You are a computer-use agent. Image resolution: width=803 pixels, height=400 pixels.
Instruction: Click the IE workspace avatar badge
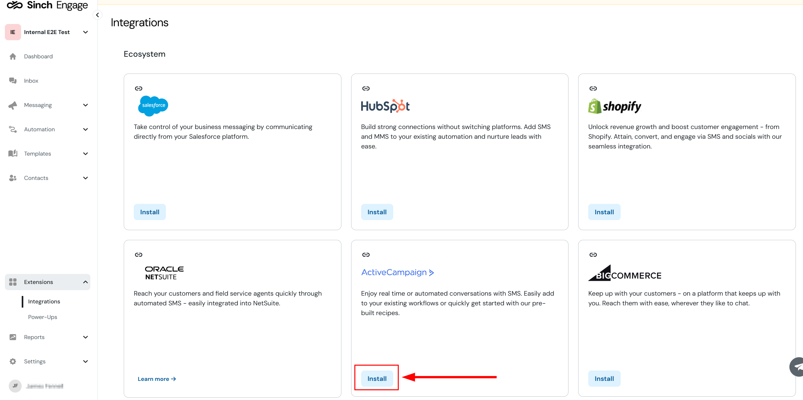point(13,32)
